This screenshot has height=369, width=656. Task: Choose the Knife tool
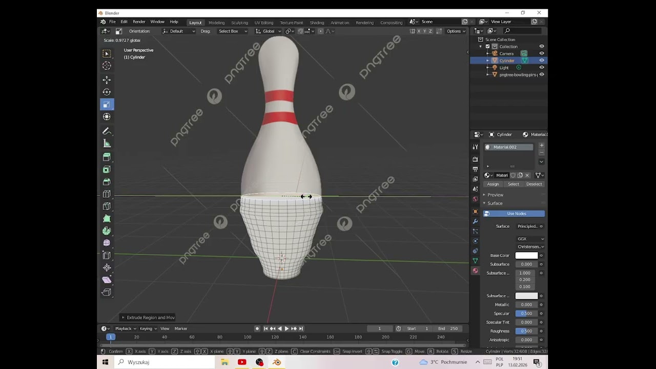point(107,206)
